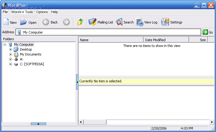Open Settings from the toolbar
Viewport: 216px width, 132px height.
click(x=172, y=22)
